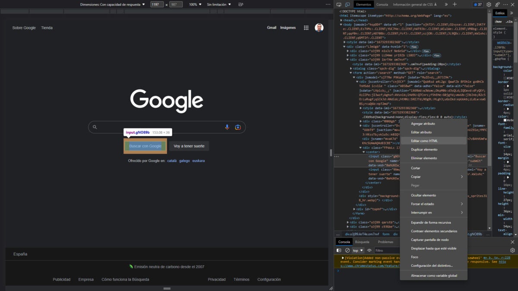518x291 pixels.
Task: Click the console eye live expression icon
Action: (370, 250)
